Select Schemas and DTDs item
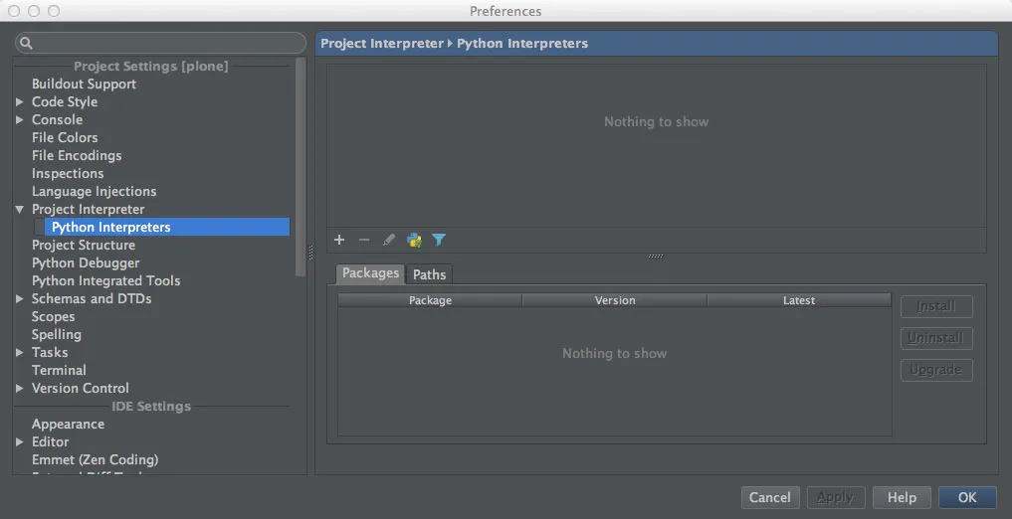Screen dimensions: 1012x519 (x=92, y=299)
